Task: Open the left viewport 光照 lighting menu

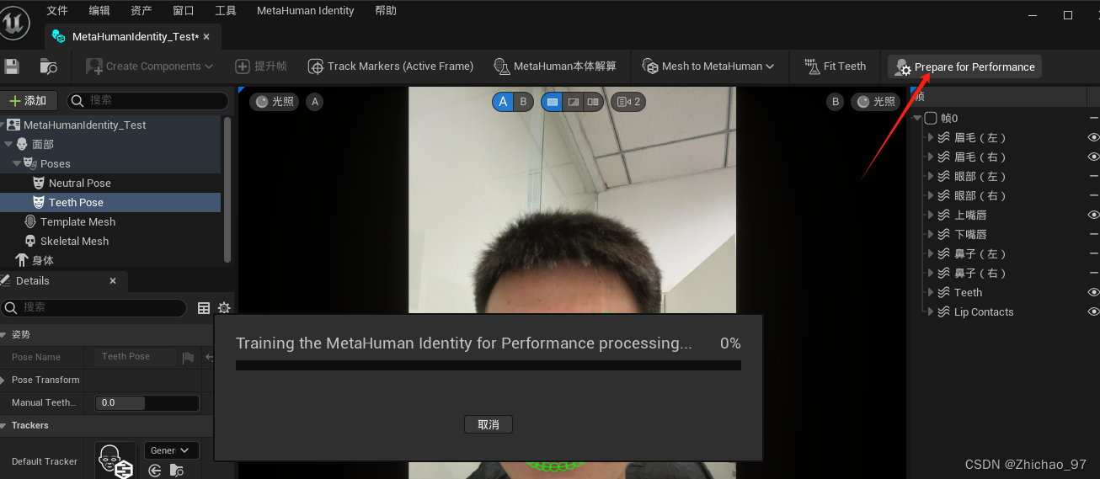Action: (x=274, y=101)
